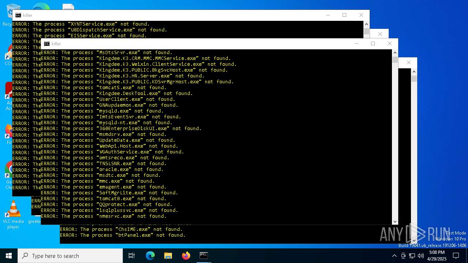Minimize the back killer window

tap(328, 15)
